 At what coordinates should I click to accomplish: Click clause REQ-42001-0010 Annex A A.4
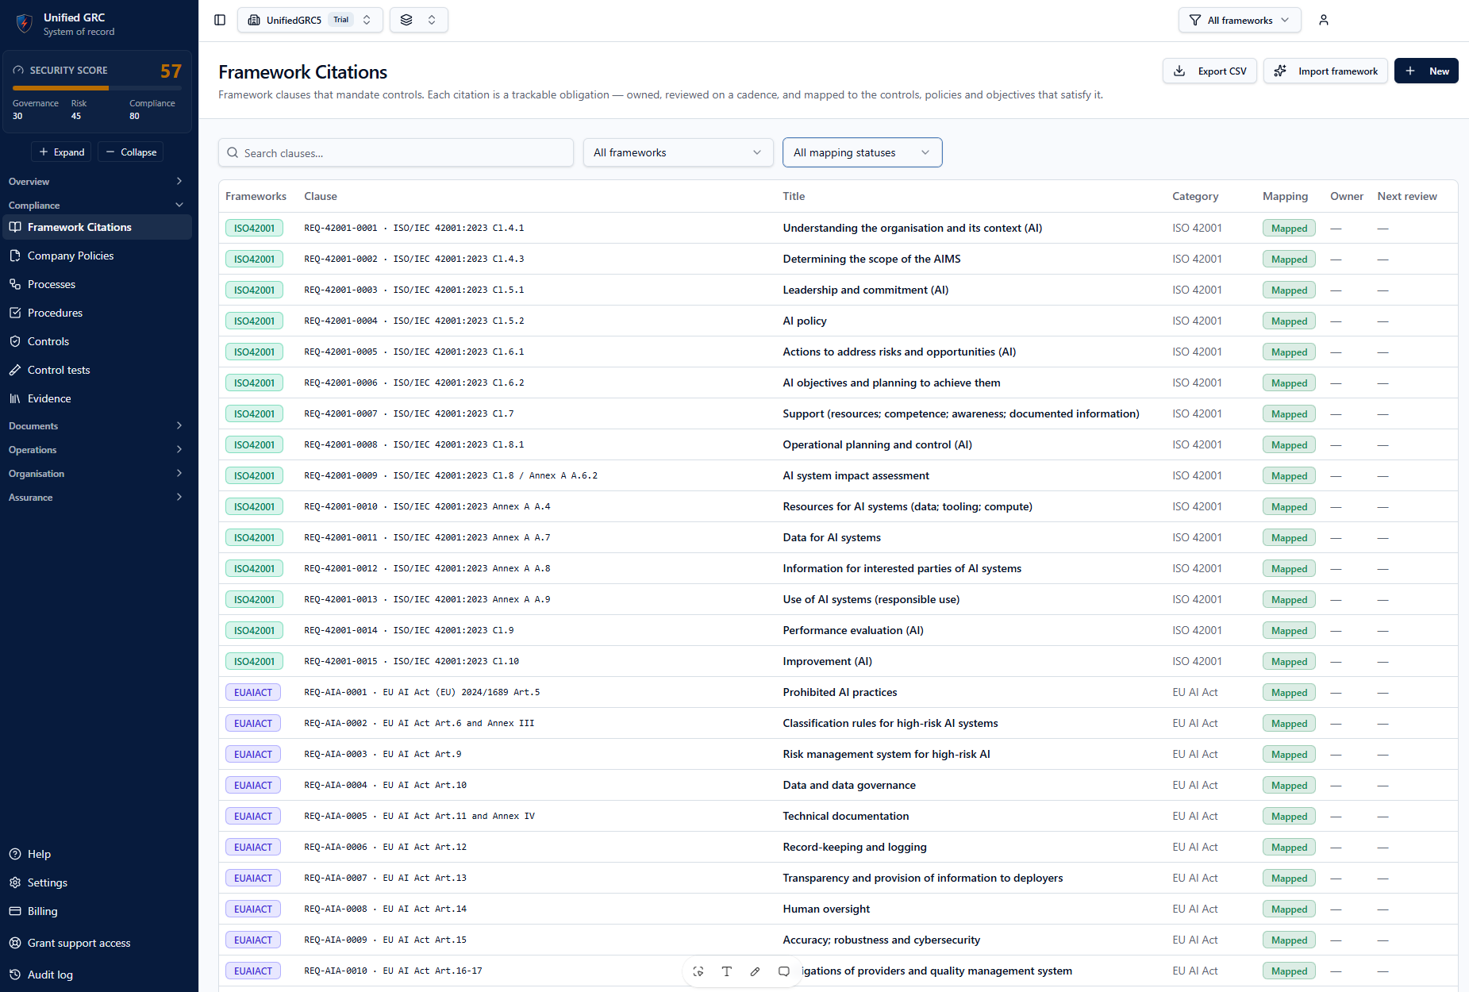(x=427, y=506)
